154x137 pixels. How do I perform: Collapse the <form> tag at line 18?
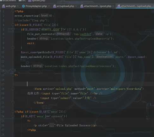pyautogui.click(x=13, y=89)
